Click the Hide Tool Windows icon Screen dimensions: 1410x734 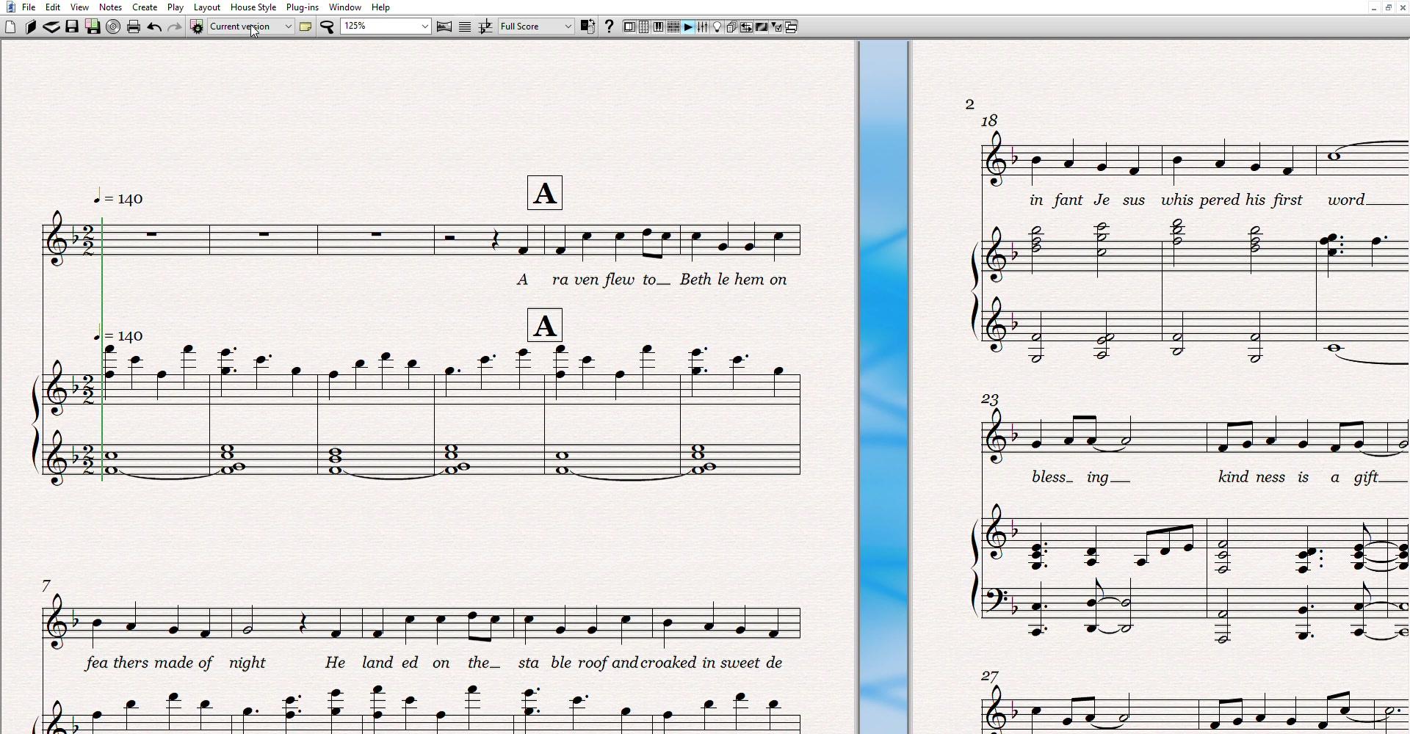coord(792,27)
